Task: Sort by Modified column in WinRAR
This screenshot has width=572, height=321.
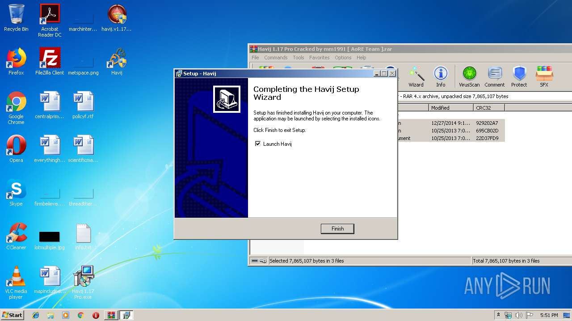Action: pyautogui.click(x=451, y=107)
